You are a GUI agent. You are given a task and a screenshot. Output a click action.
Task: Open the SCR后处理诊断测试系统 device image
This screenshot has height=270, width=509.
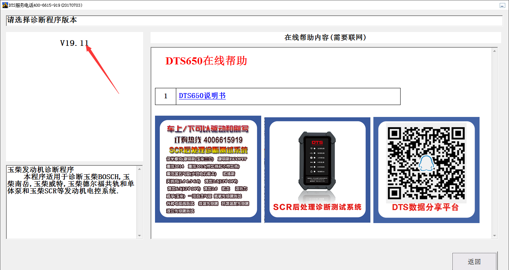tap(317, 170)
